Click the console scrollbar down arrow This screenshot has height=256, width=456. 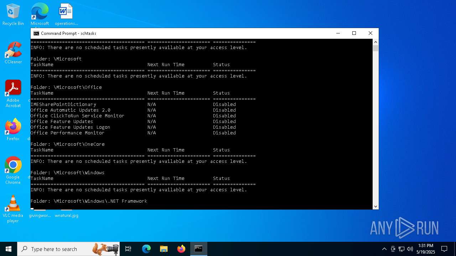[x=375, y=206]
